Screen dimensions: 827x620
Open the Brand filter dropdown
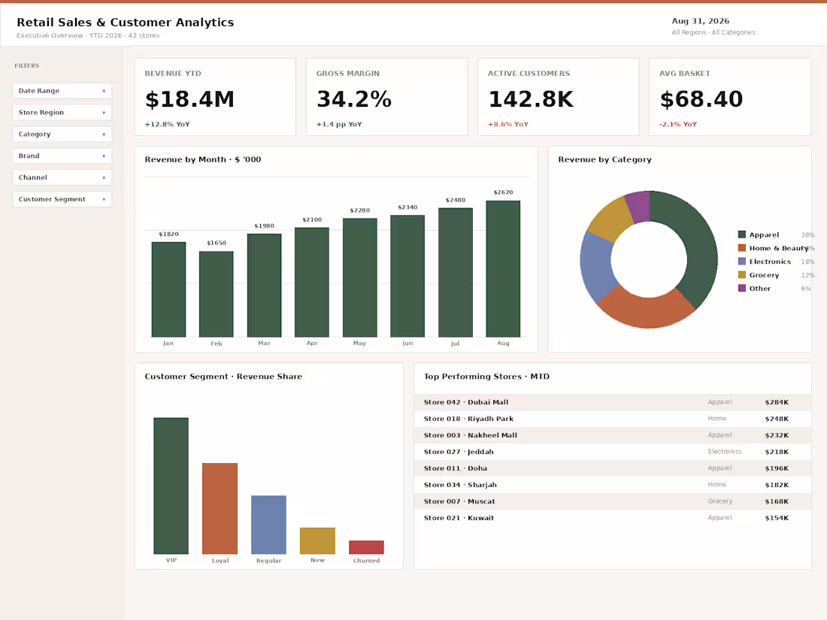62,156
